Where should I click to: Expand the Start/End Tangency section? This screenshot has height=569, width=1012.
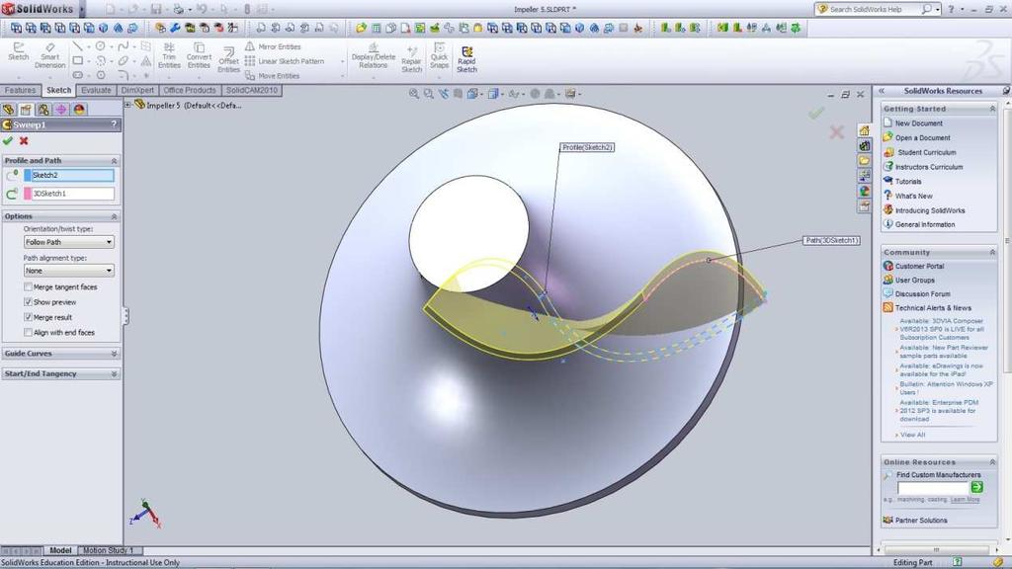[x=114, y=373]
